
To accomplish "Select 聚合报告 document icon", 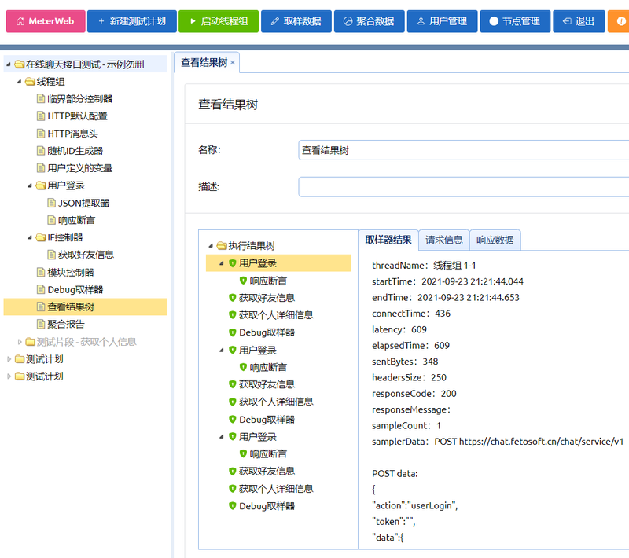I will (x=41, y=325).
